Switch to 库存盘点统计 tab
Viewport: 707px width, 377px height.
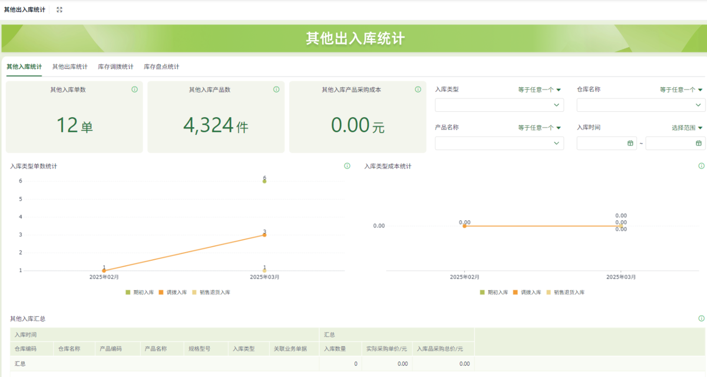[161, 67]
